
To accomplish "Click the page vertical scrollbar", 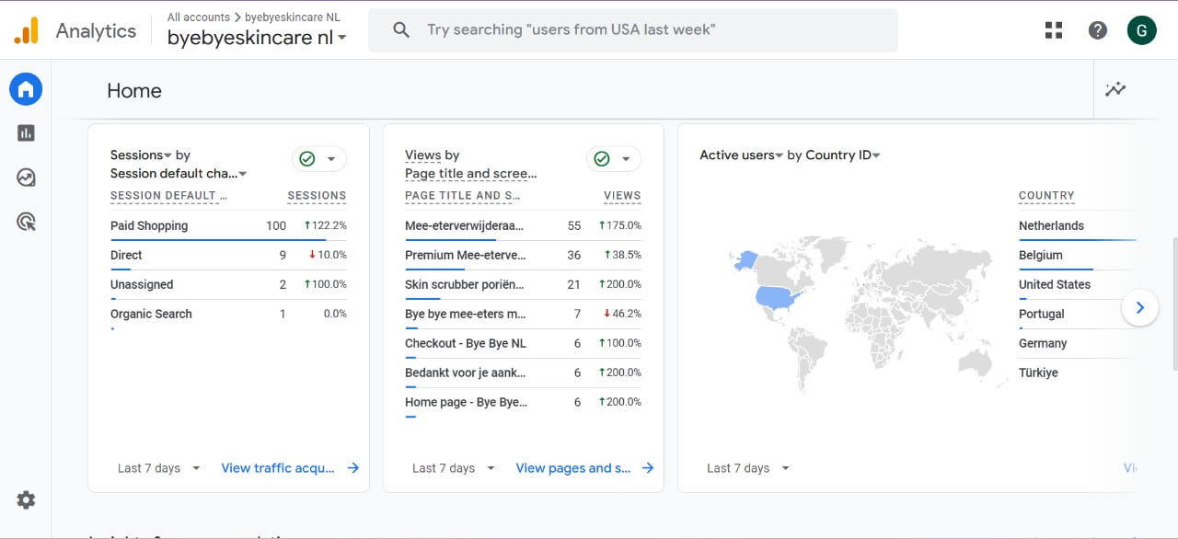I will coord(1173,304).
